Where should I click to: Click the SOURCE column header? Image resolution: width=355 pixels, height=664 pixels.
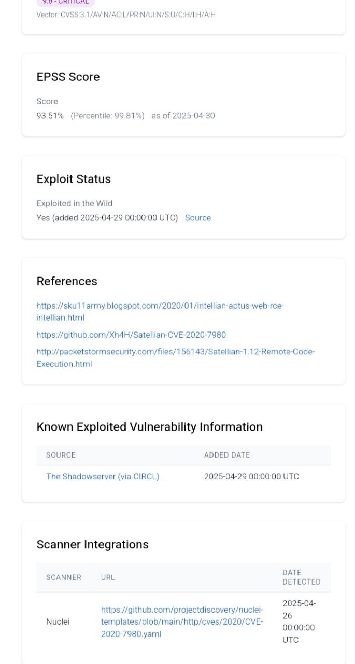(x=61, y=455)
